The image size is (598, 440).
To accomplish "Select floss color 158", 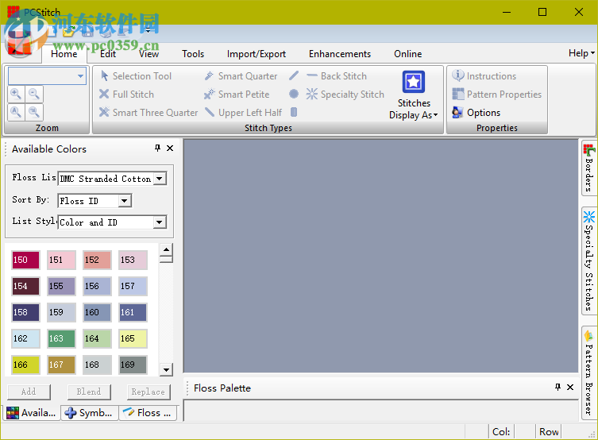I will click(x=25, y=312).
